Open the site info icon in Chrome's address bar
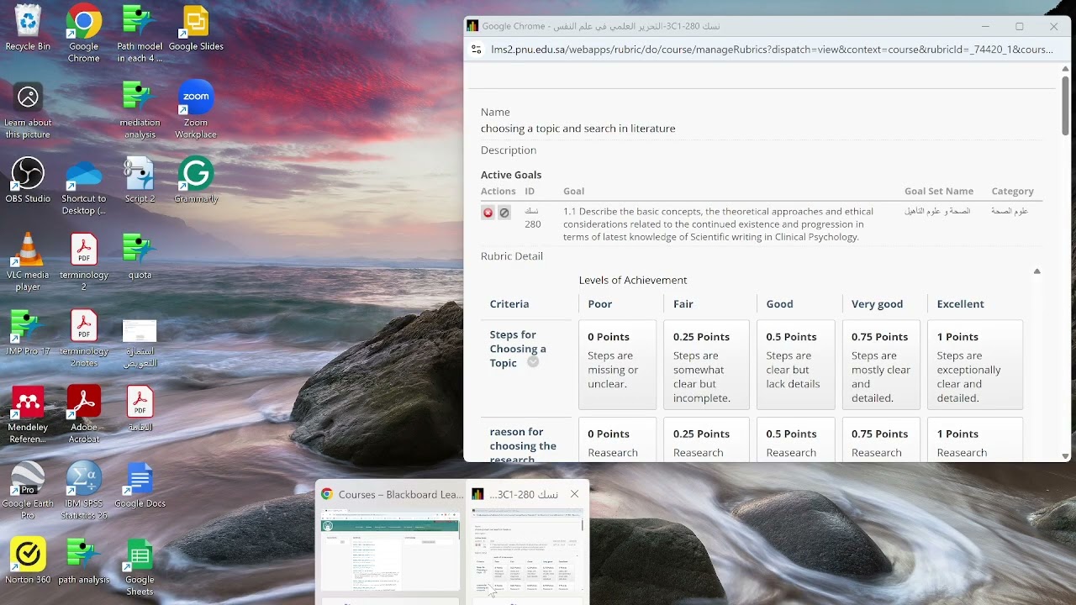Screen dimensions: 1076x605 [477, 50]
